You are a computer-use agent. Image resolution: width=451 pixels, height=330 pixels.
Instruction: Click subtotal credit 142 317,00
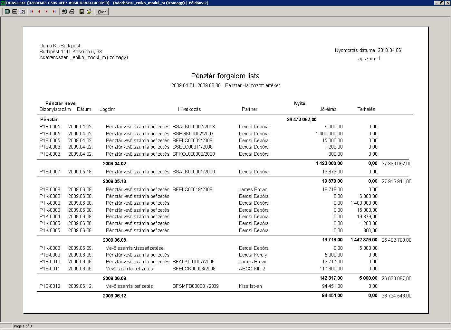click(331, 278)
